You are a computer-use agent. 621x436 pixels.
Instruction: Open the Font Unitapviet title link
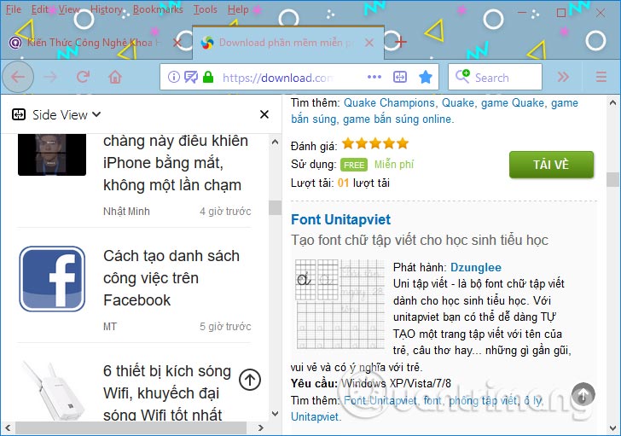click(340, 219)
